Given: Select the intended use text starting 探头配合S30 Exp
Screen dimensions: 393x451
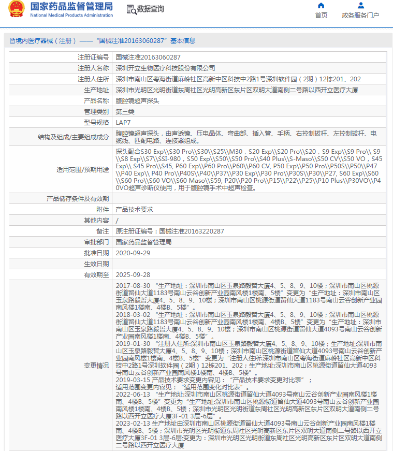Looking at the screenshot, I should 249,170.
